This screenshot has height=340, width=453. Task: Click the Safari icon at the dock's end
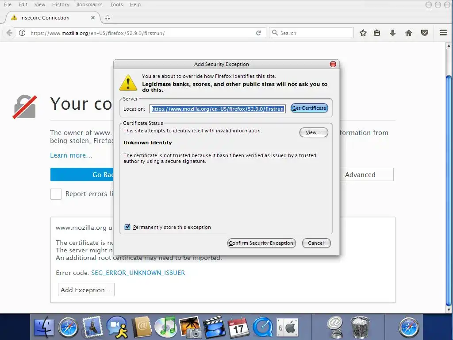409,328
